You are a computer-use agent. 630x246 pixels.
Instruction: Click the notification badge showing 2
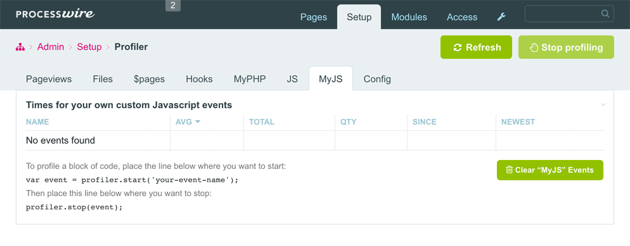(x=173, y=5)
